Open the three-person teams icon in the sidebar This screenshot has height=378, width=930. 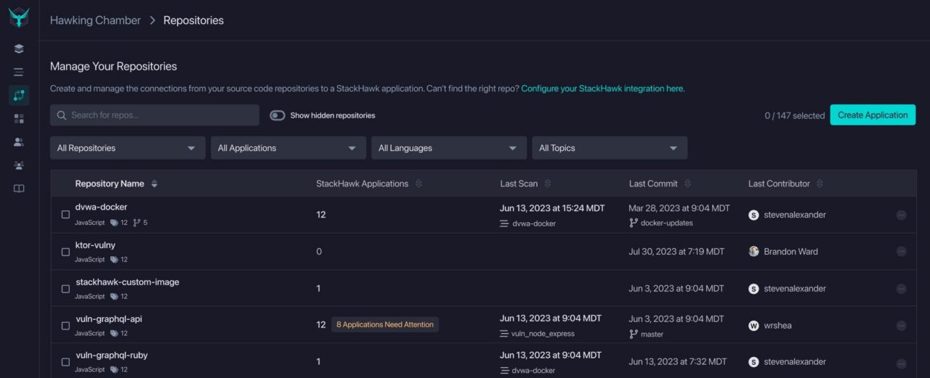[x=19, y=165]
